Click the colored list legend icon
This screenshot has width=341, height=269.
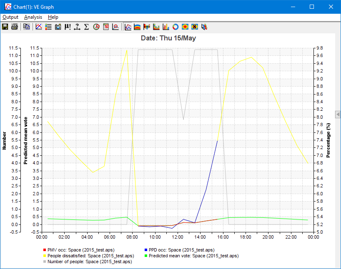[x=48, y=27]
